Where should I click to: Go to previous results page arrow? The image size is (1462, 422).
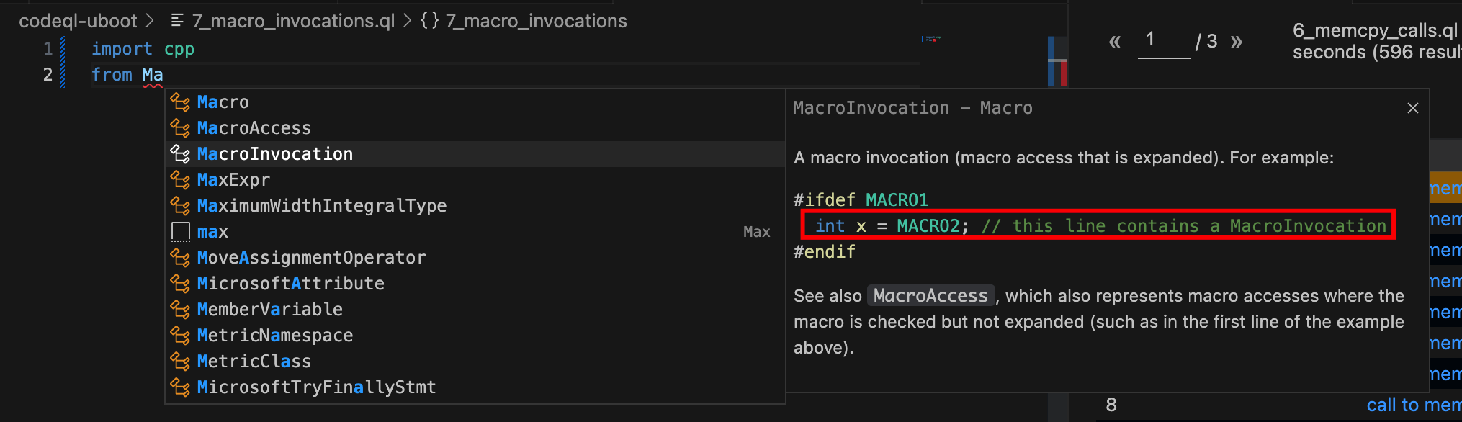pos(1115,42)
